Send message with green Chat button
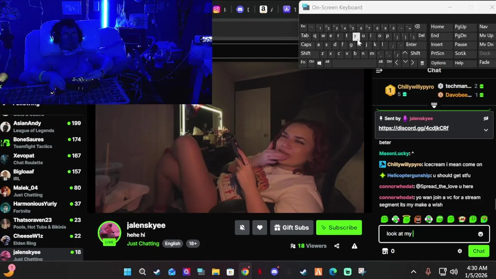Viewport: 496px width, 279px height. [479, 251]
